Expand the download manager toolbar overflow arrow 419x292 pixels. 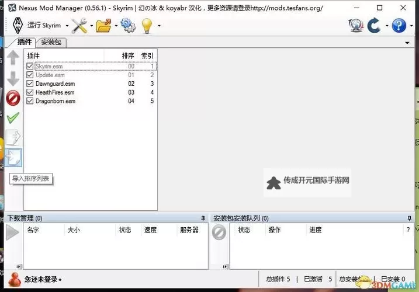pyautogui.click(x=18, y=266)
